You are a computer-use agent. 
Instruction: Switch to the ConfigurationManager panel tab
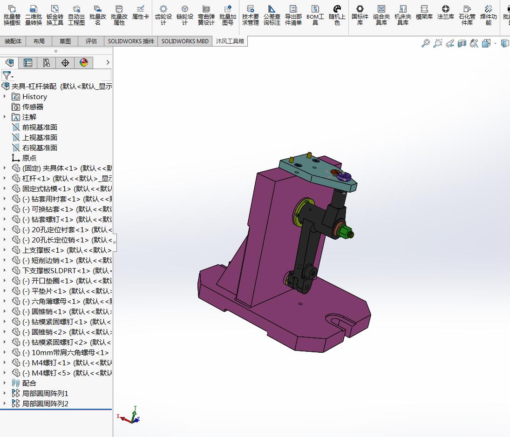pos(46,62)
